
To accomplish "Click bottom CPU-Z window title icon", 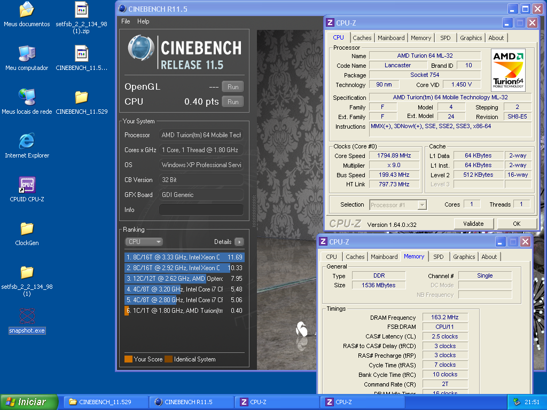I will coord(323,242).
